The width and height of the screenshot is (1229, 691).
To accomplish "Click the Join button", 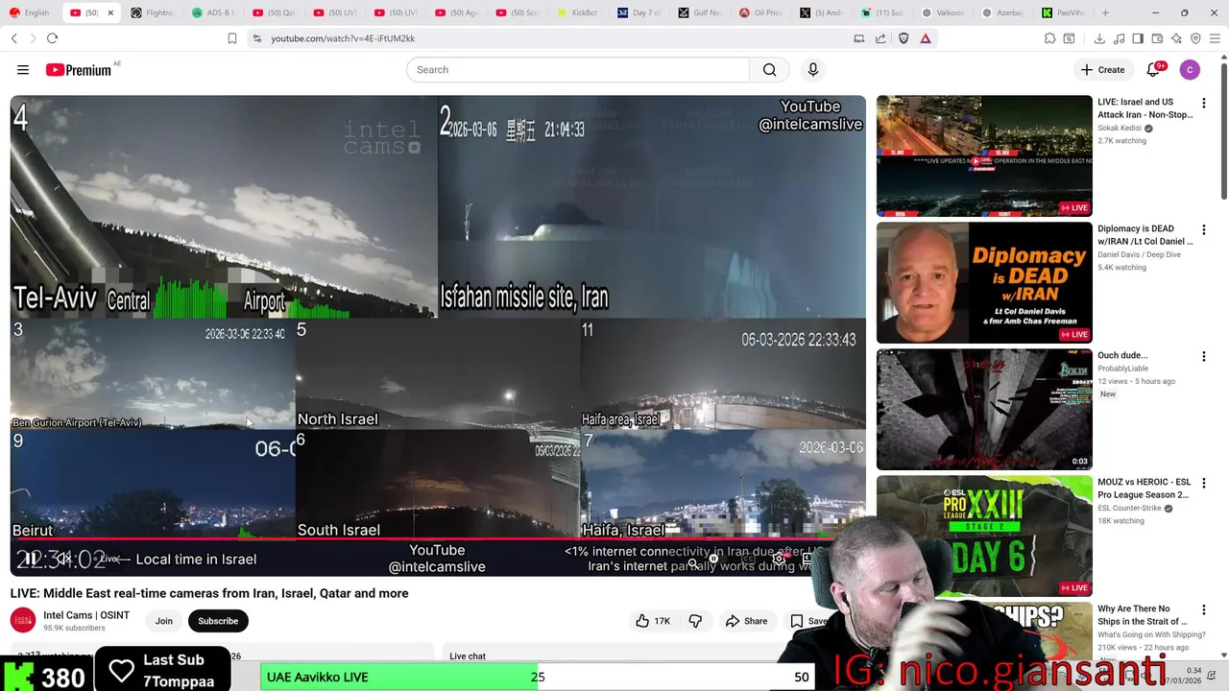I will 164,621.
